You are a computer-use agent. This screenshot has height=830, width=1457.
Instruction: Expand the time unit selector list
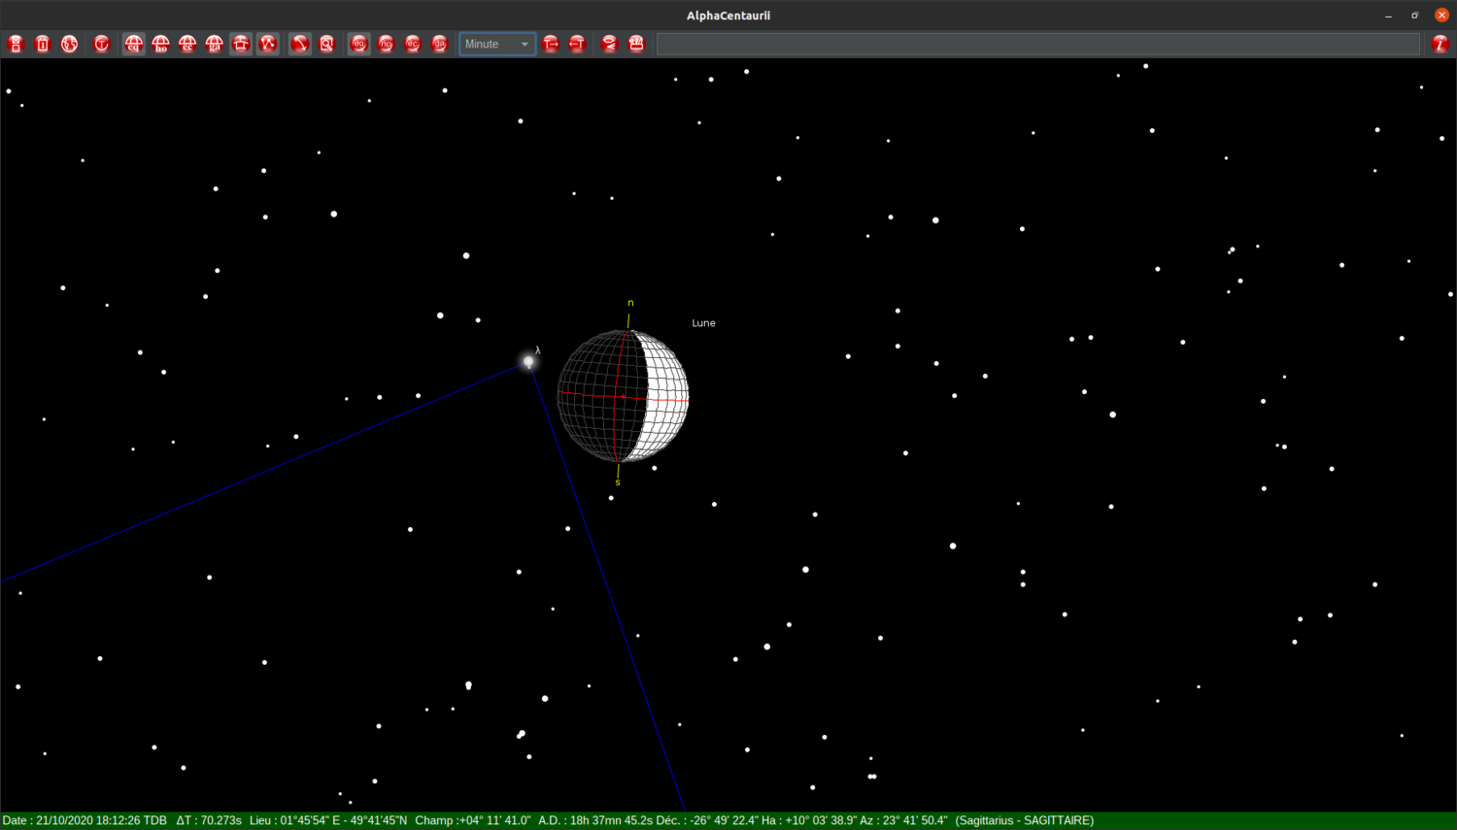pos(524,44)
